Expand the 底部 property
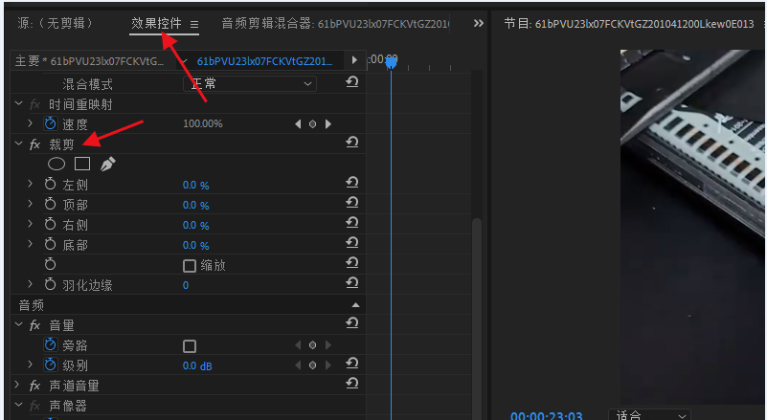Screen dimensions: 767x420 31,244
